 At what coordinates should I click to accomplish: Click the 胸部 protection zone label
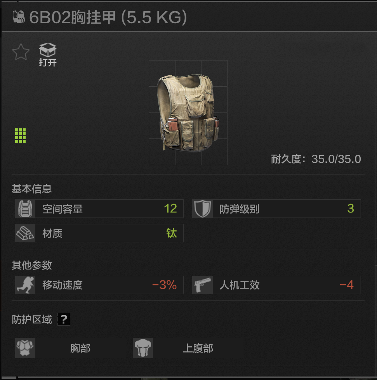80,348
